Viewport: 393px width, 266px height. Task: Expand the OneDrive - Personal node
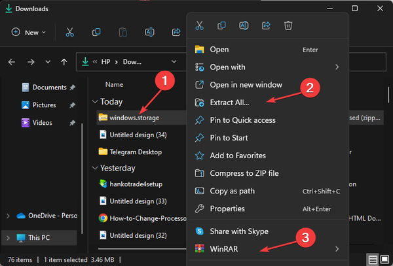pos(8,216)
